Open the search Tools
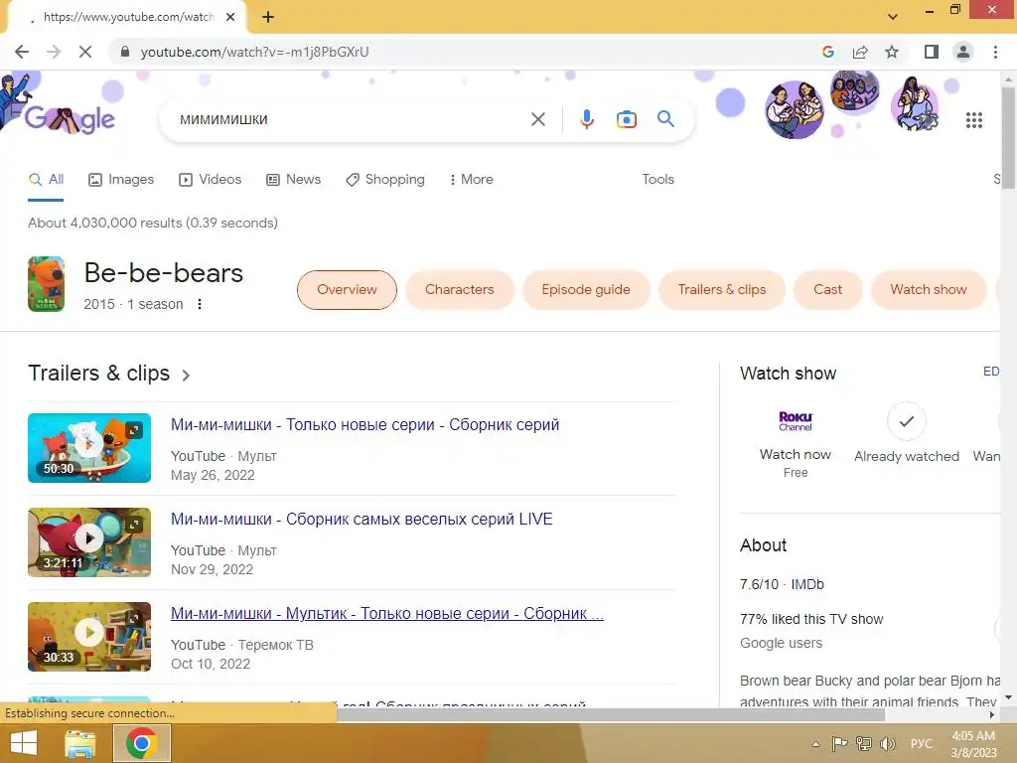1017x763 pixels. click(657, 180)
